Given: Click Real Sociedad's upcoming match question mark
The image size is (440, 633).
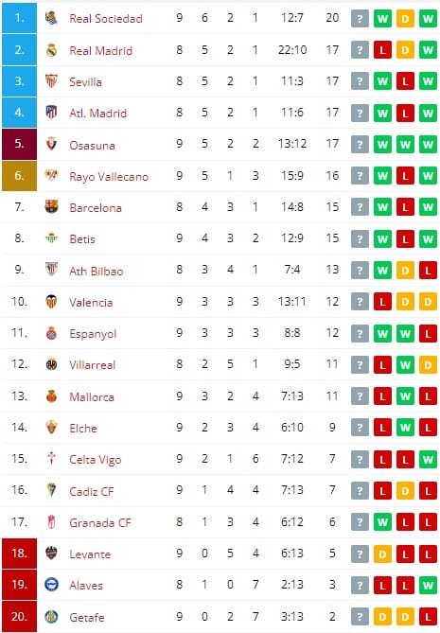Looking at the screenshot, I should tap(360, 19).
